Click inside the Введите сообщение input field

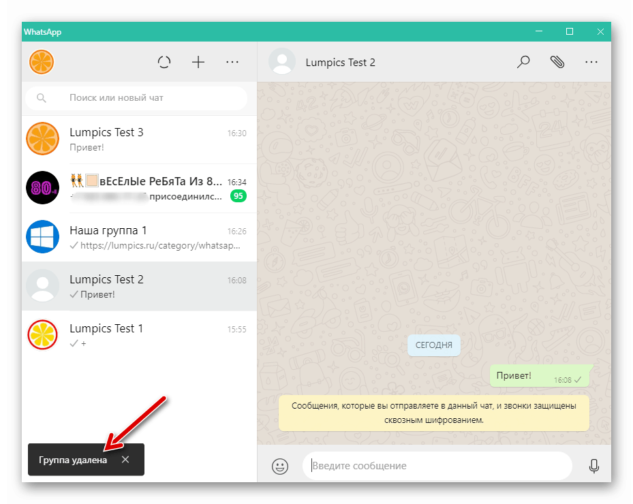coord(436,466)
